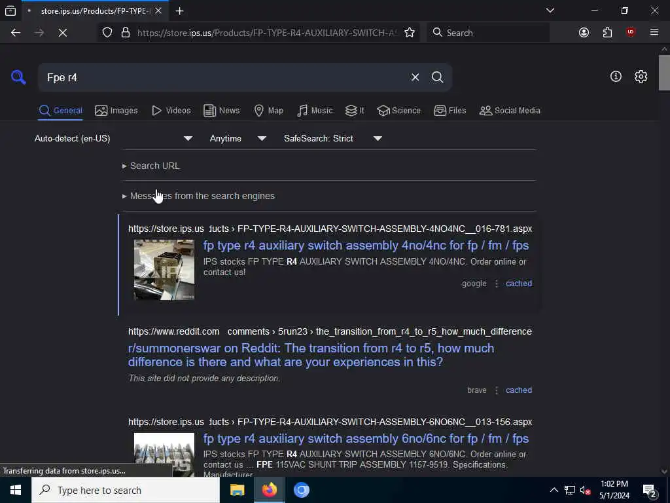Bookmark this page with star icon

(x=410, y=33)
